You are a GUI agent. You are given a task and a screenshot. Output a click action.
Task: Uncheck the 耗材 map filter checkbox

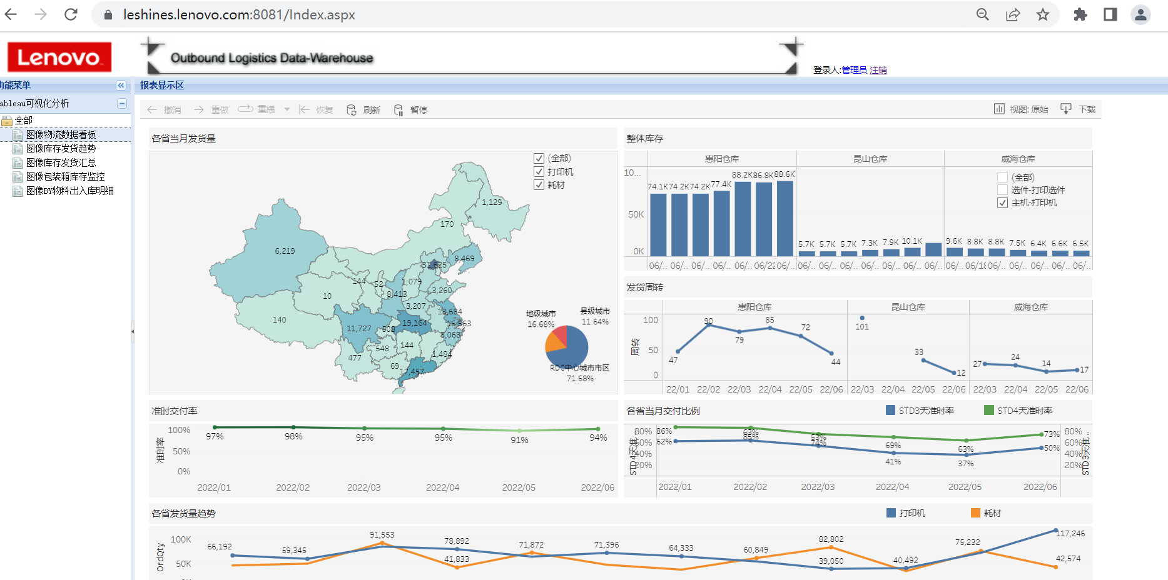(x=539, y=185)
